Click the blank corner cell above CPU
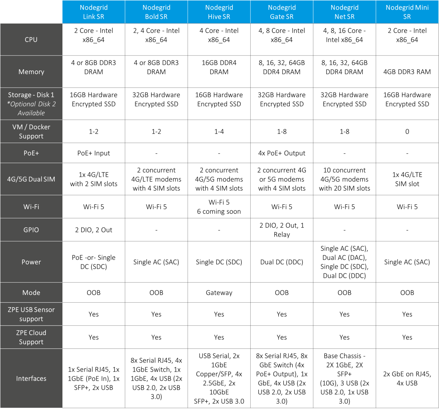 [x=31, y=12]
